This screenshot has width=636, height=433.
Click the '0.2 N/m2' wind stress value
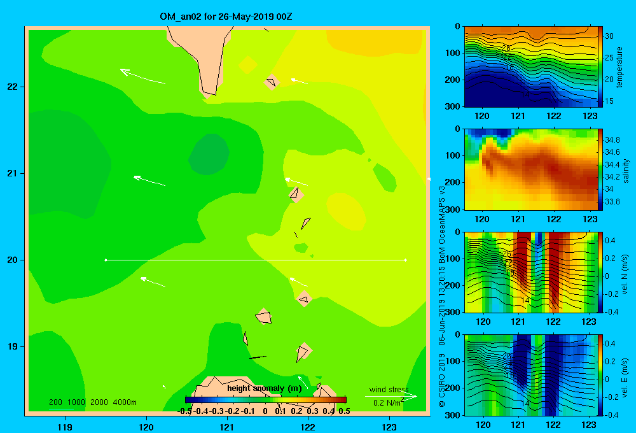pos(389,402)
